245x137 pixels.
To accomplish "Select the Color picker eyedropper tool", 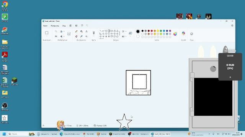I will [82, 37].
